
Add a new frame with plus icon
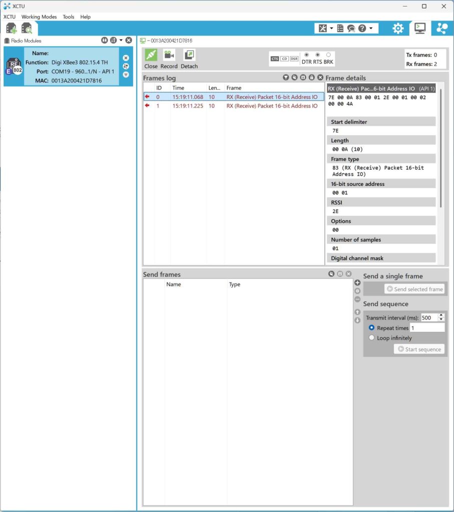coord(357,283)
